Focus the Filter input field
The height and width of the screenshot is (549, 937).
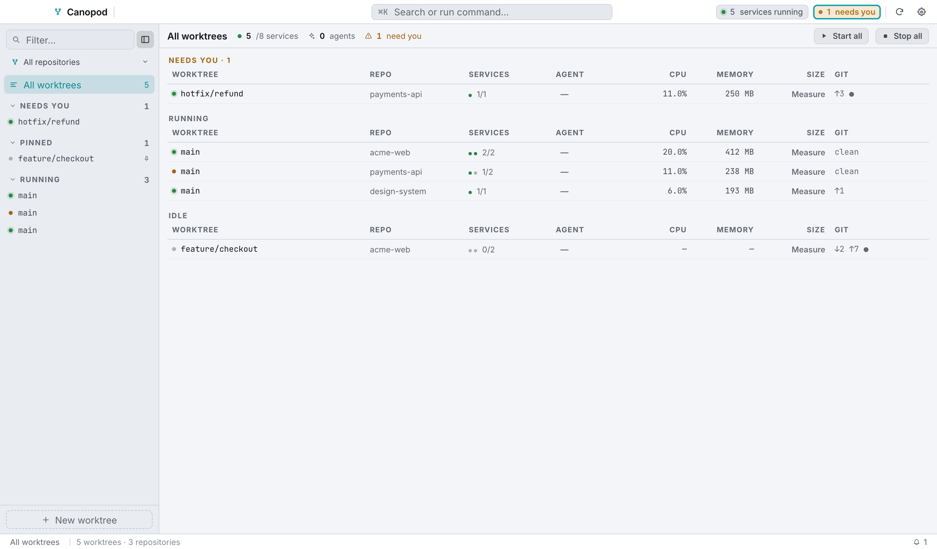[70, 40]
